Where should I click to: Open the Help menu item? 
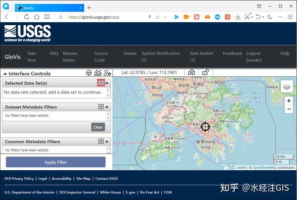pyautogui.click(x=285, y=53)
